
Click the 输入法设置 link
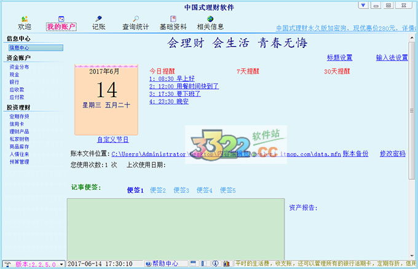click(x=392, y=58)
